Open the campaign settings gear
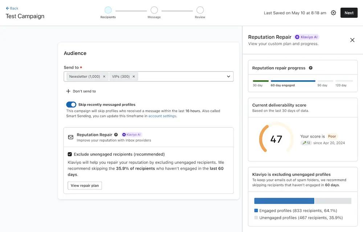Screen dimensions: 363x232 point(334,12)
